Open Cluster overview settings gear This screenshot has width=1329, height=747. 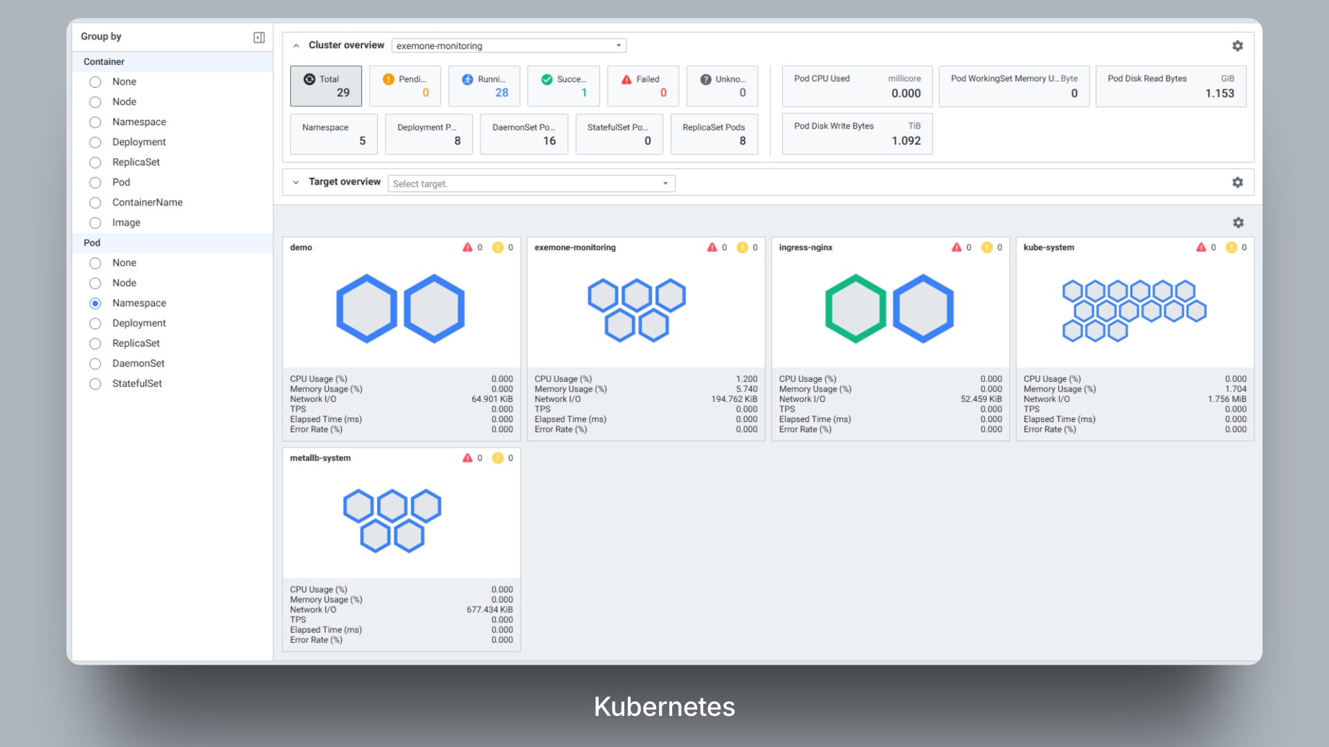[1238, 46]
